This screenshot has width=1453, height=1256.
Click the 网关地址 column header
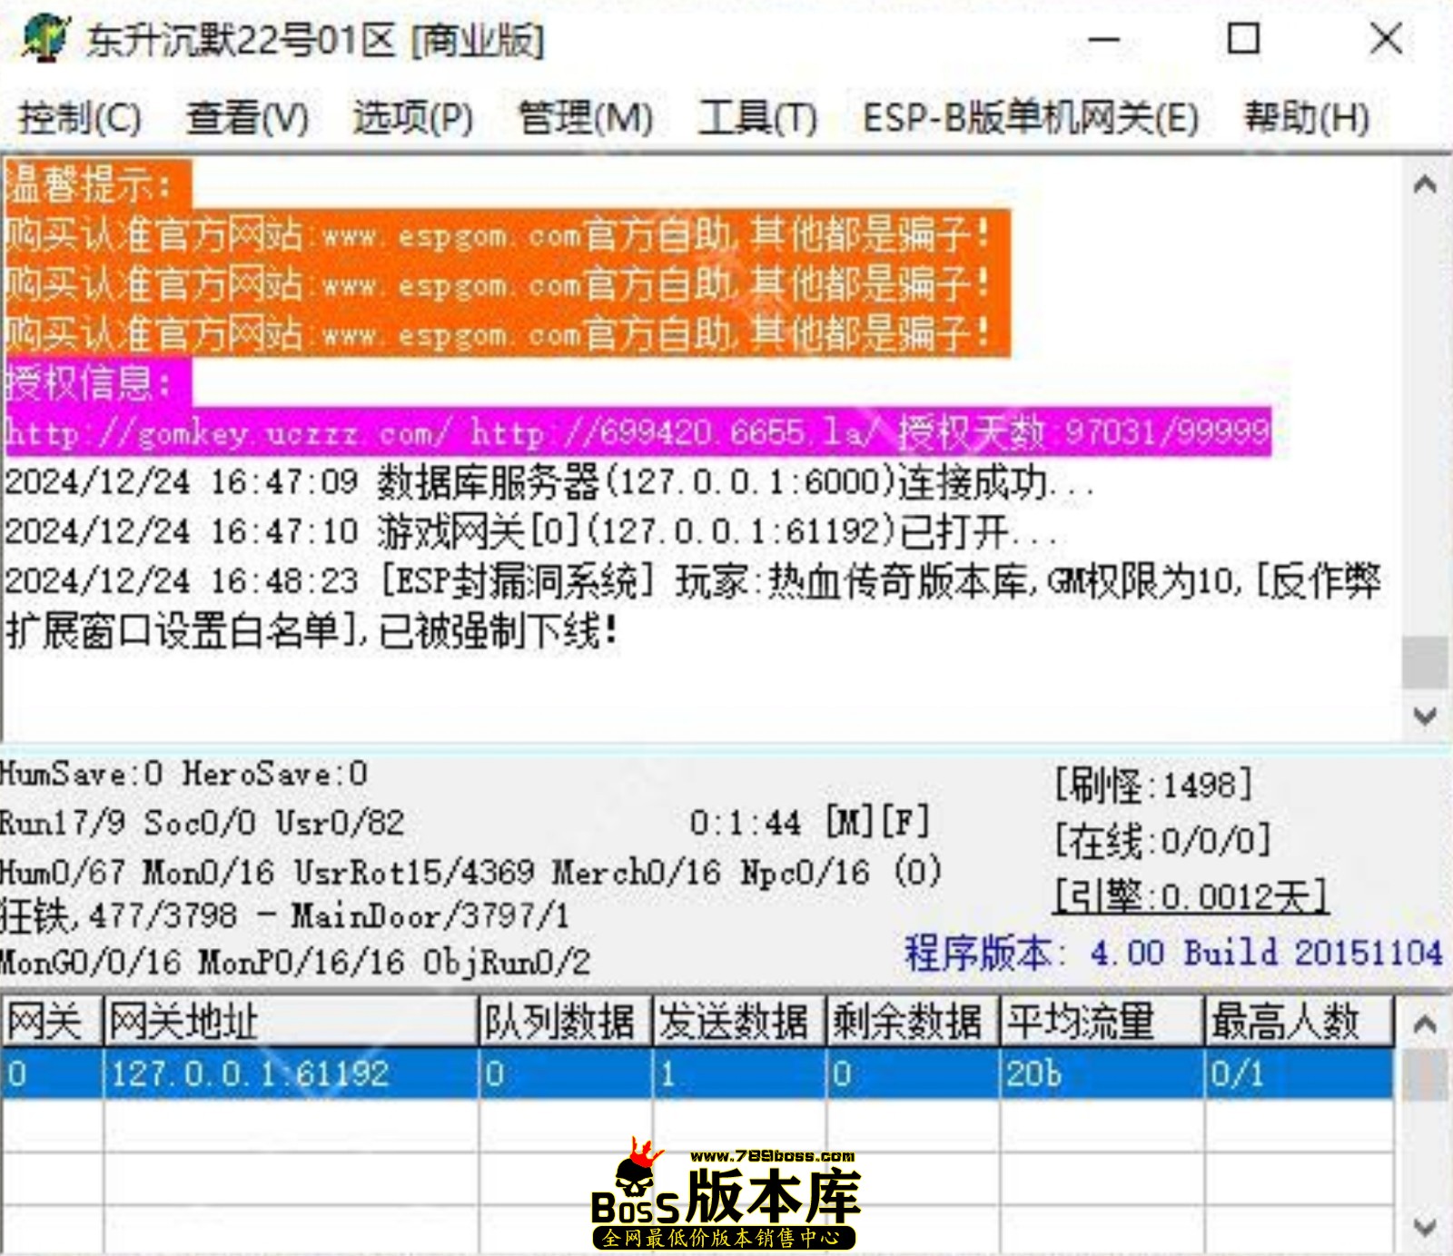(291, 1022)
